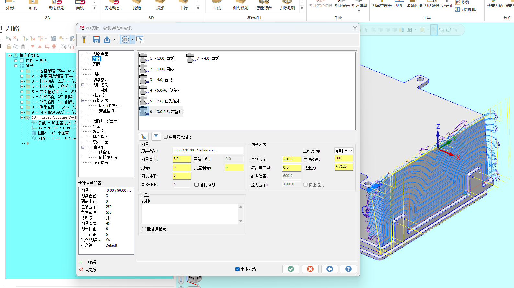Toggle the 快速提刀 checkbox
Viewport: 514px width, 288px height.
305,185
